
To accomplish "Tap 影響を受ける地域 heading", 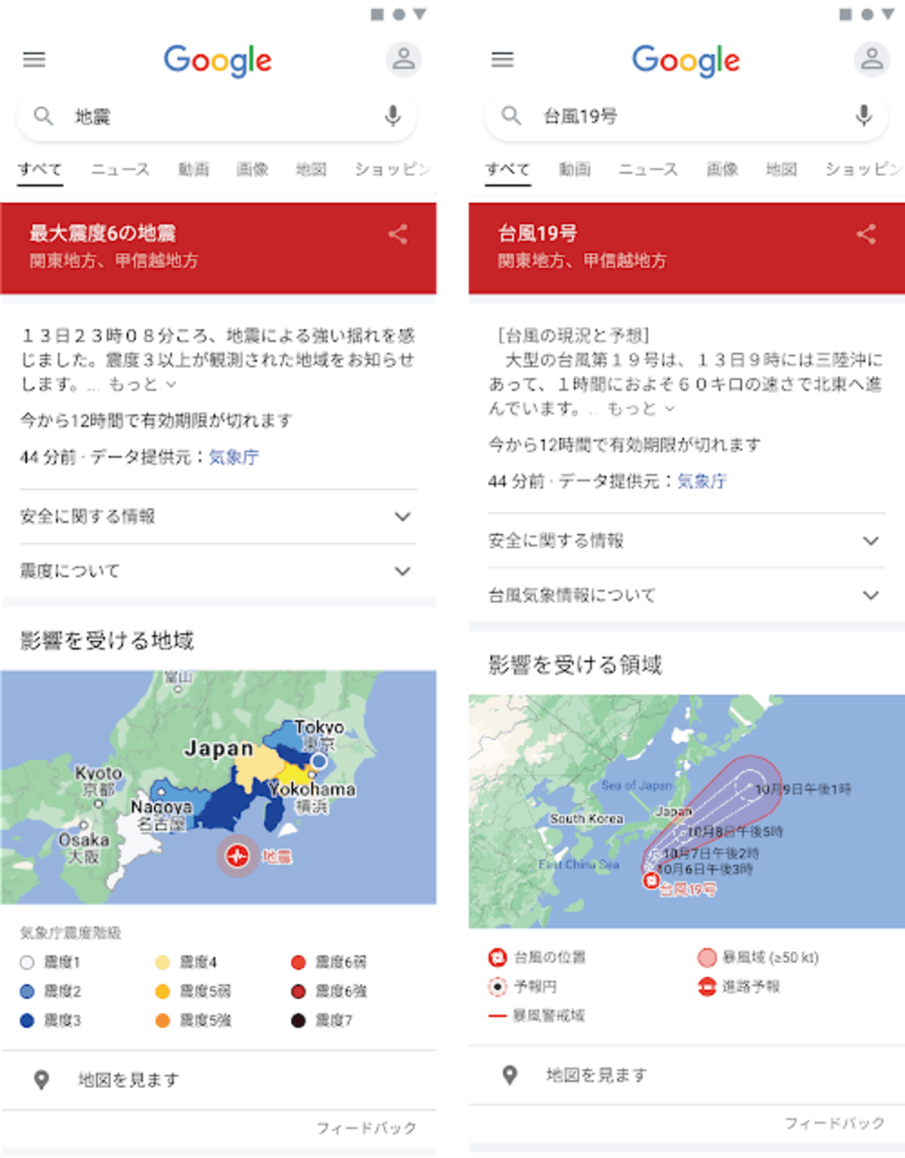I will [107, 641].
